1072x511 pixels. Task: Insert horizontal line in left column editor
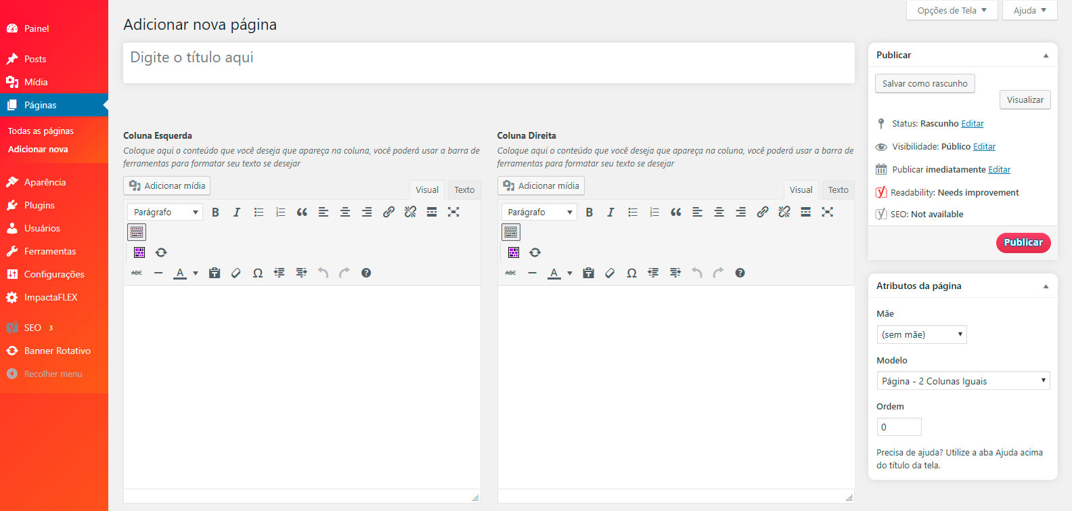coord(158,273)
